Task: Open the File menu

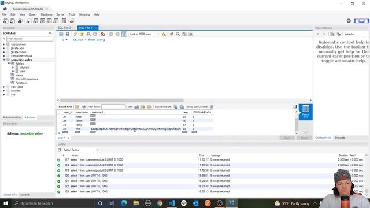Action: (4, 14)
